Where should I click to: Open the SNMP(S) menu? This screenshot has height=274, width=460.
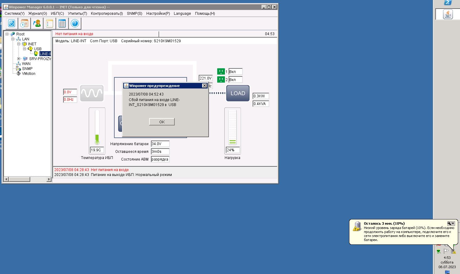pos(135,14)
